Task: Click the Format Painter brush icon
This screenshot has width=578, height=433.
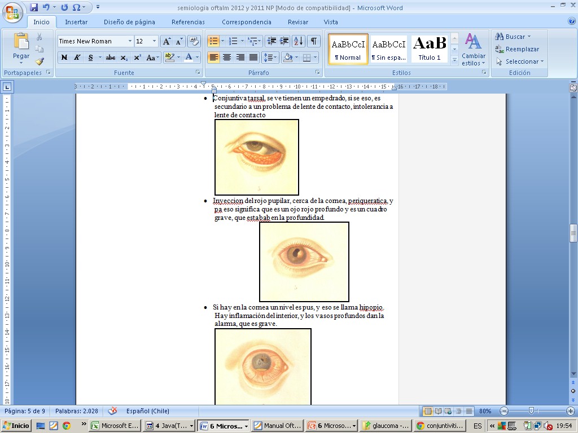Action: (40, 61)
